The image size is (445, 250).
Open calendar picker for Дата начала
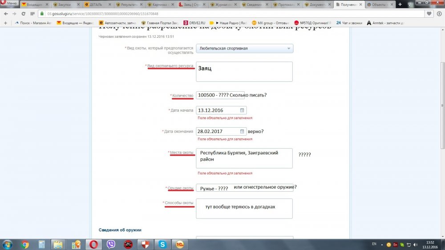(x=242, y=110)
